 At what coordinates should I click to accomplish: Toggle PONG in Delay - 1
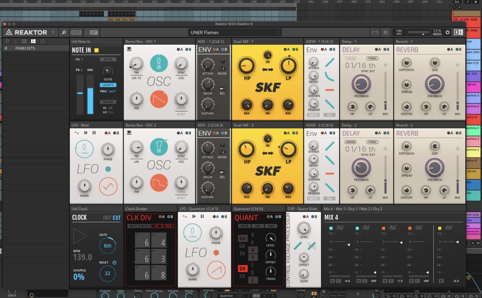[x=372, y=58]
